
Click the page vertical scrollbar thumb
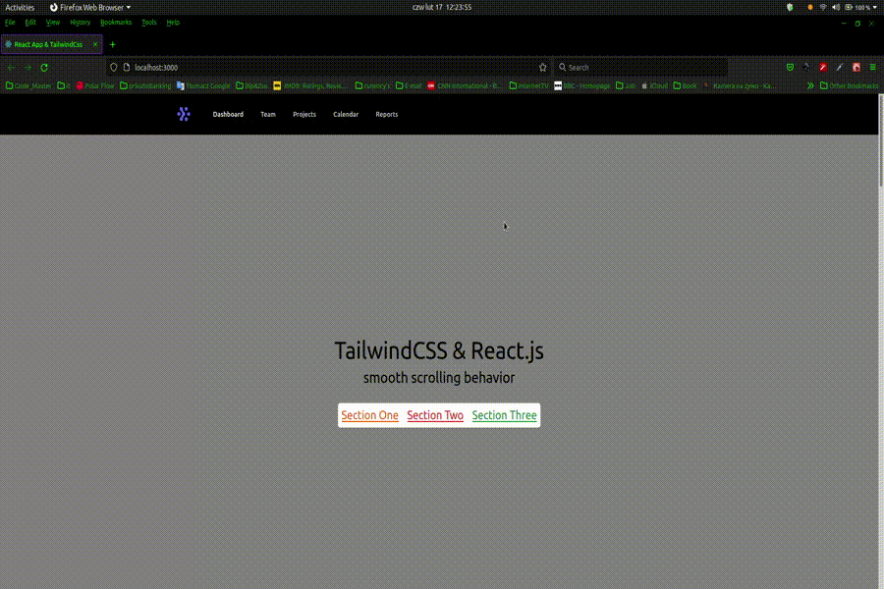[881, 140]
